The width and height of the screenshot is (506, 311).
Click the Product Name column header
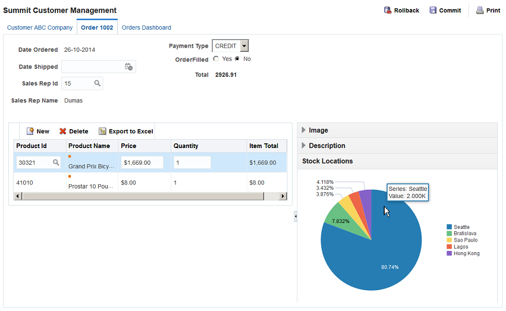92,146
